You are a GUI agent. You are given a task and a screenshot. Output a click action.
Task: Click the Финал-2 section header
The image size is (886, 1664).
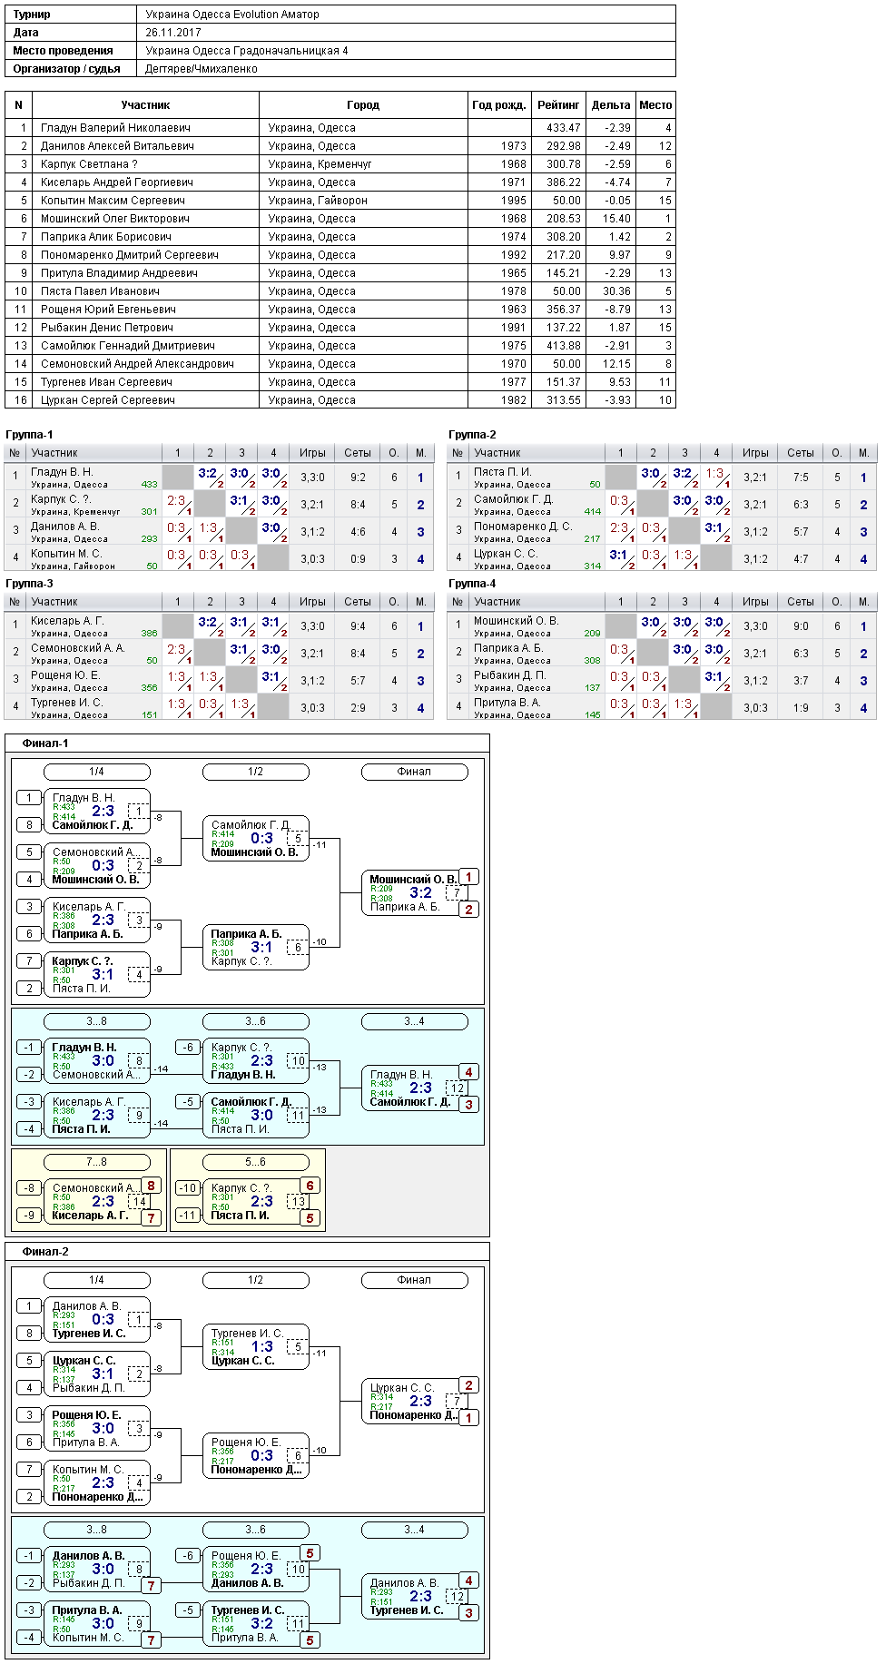point(45,1252)
